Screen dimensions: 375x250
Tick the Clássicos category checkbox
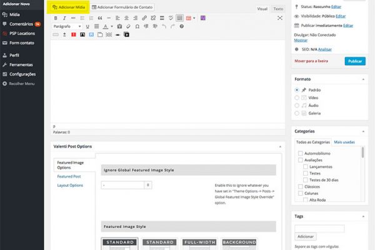(301, 186)
